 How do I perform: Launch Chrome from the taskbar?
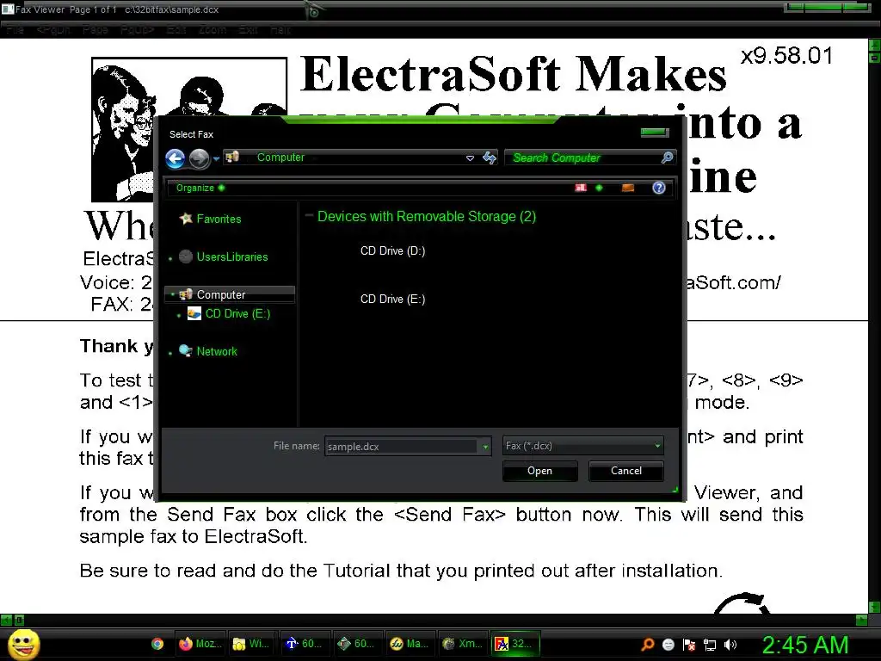[157, 644]
